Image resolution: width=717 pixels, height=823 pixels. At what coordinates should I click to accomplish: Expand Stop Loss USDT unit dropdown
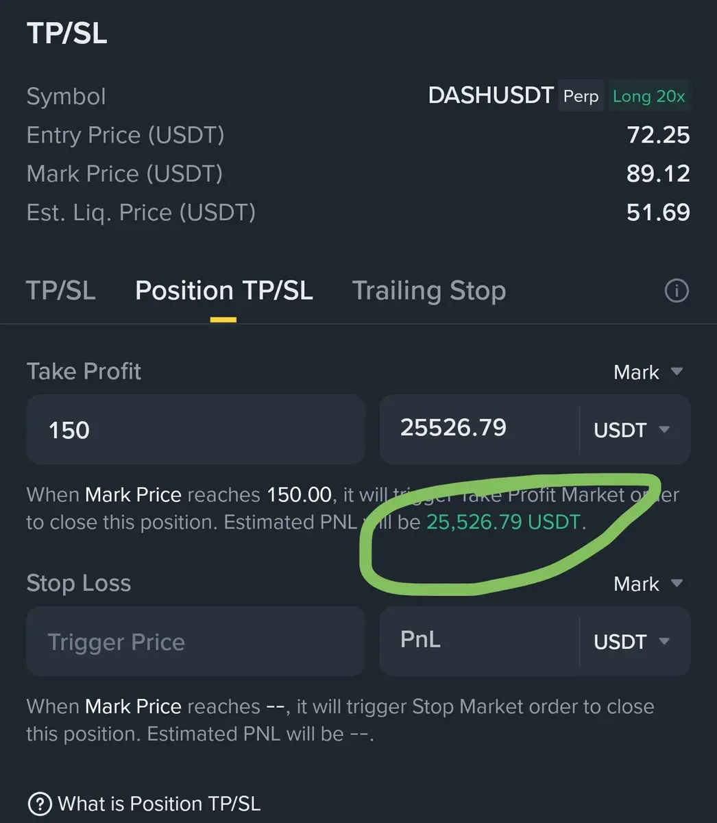point(633,641)
